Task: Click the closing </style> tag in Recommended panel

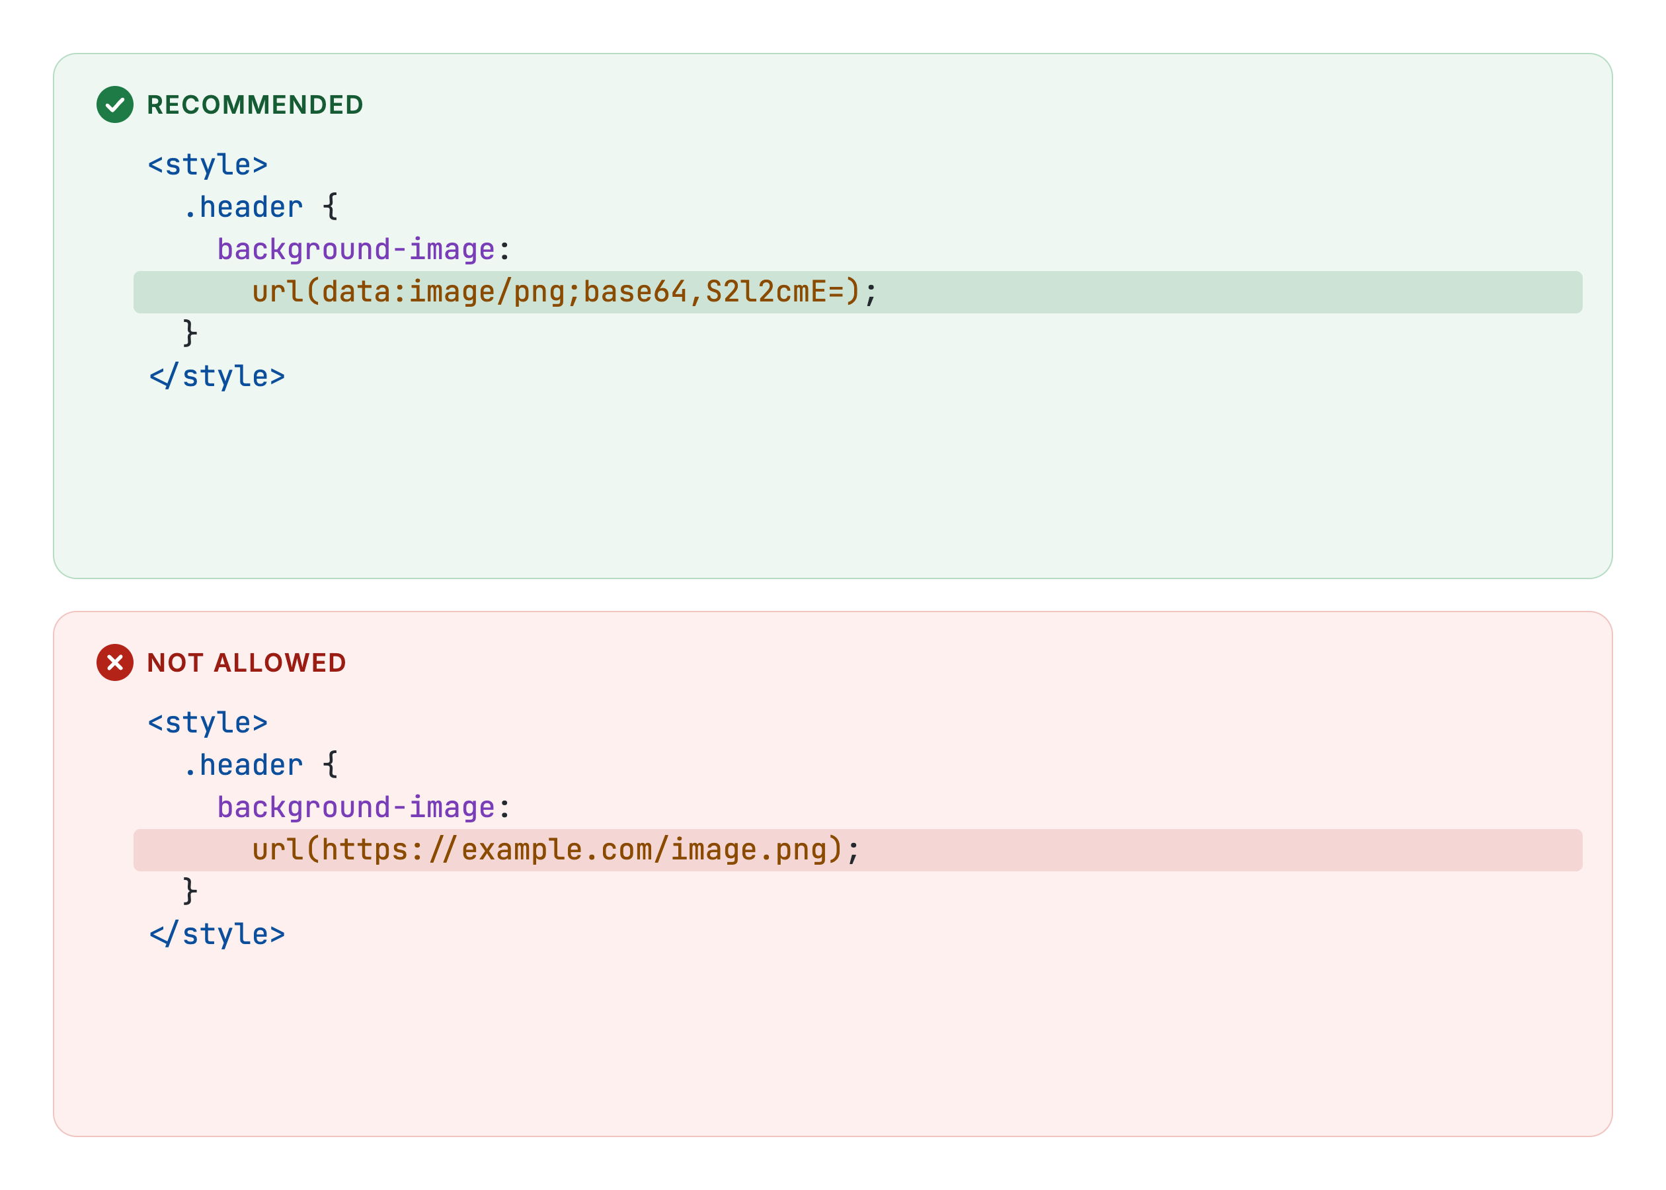Action: pyautogui.click(x=217, y=377)
